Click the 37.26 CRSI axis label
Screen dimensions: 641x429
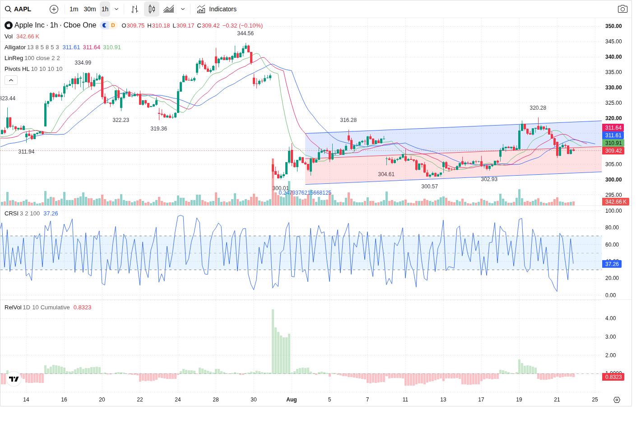tap(612, 264)
